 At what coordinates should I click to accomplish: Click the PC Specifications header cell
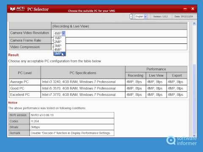(x=83, y=73)
